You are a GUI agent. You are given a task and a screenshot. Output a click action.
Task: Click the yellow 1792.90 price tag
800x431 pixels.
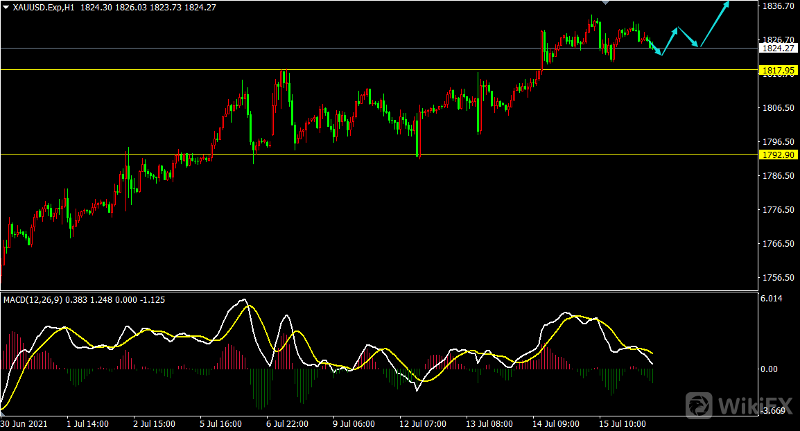click(777, 155)
